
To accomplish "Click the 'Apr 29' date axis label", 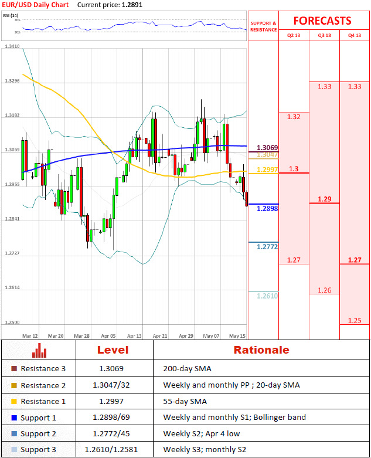I will [x=186, y=336].
